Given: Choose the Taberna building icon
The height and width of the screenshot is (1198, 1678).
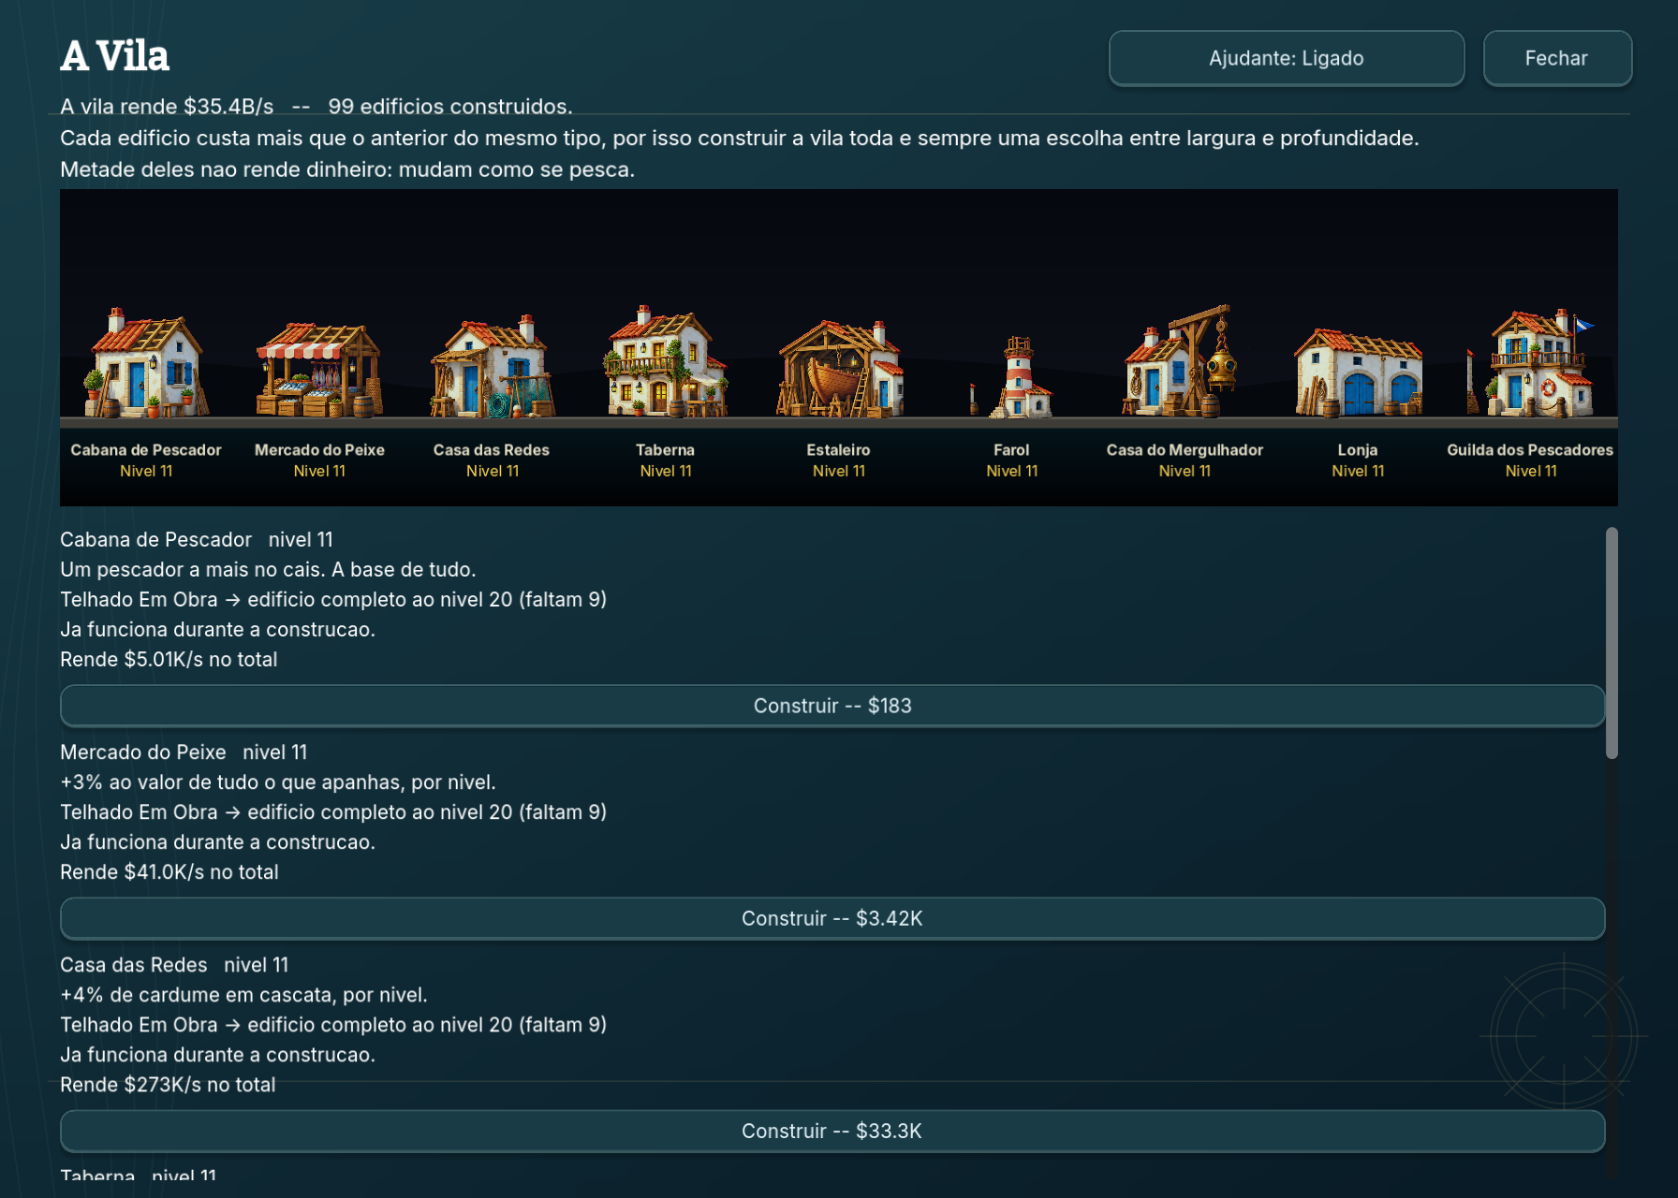Looking at the screenshot, I should [x=666, y=360].
